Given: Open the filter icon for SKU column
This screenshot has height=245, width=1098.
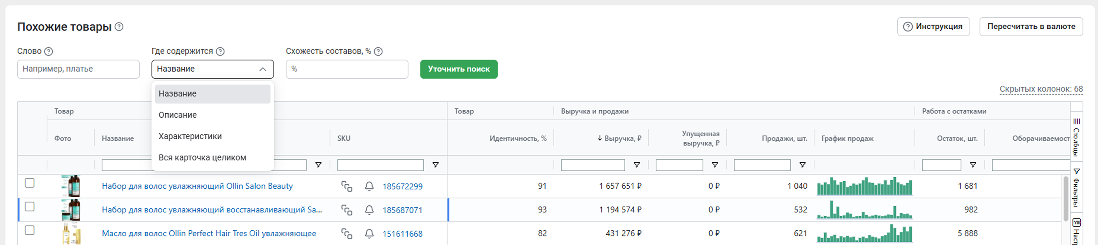Looking at the screenshot, I should [x=435, y=165].
